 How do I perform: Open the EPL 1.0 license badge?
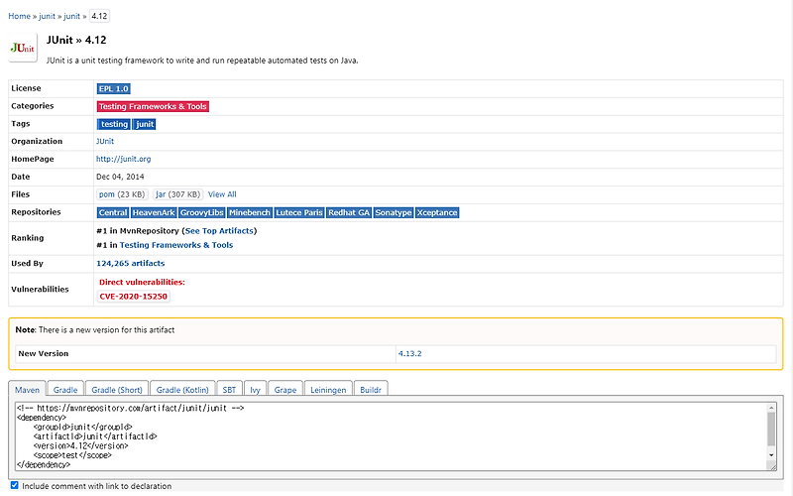(114, 88)
